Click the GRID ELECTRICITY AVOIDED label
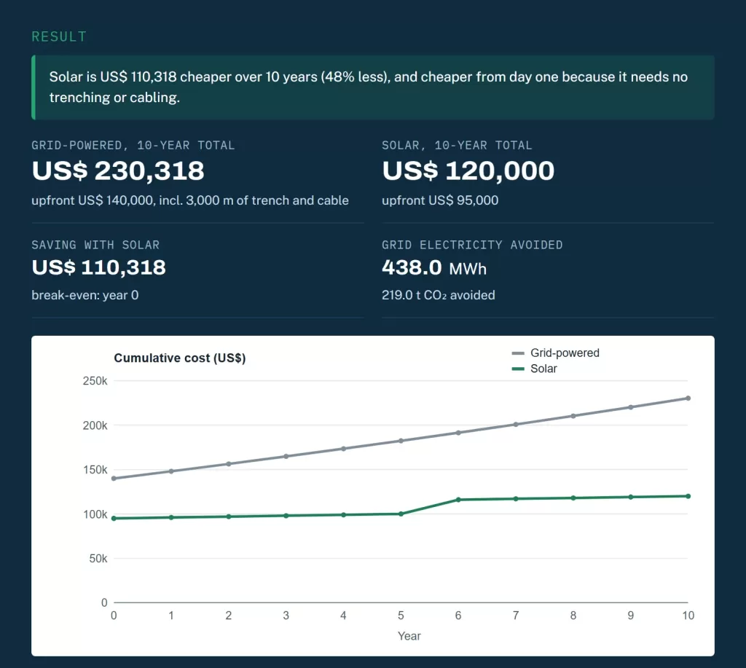746x668 pixels. (x=472, y=245)
